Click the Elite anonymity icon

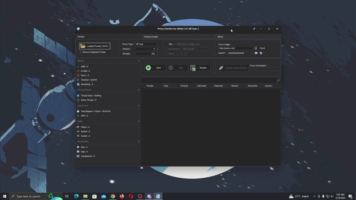click(78, 147)
